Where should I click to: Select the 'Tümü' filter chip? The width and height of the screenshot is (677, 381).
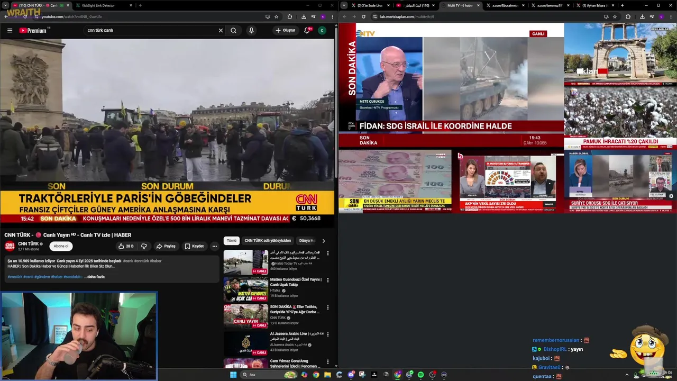(232, 241)
